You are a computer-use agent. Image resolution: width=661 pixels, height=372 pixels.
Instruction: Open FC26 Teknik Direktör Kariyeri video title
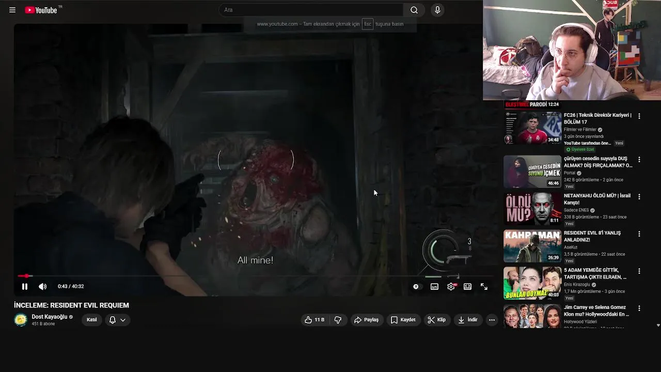[x=597, y=118]
